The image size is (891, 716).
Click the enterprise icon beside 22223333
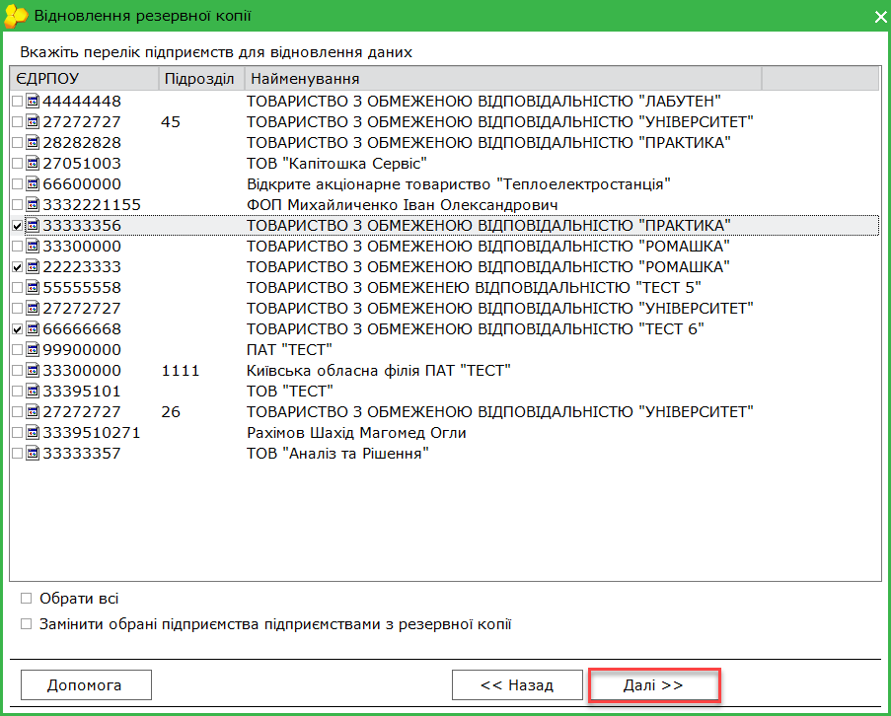pyautogui.click(x=33, y=267)
